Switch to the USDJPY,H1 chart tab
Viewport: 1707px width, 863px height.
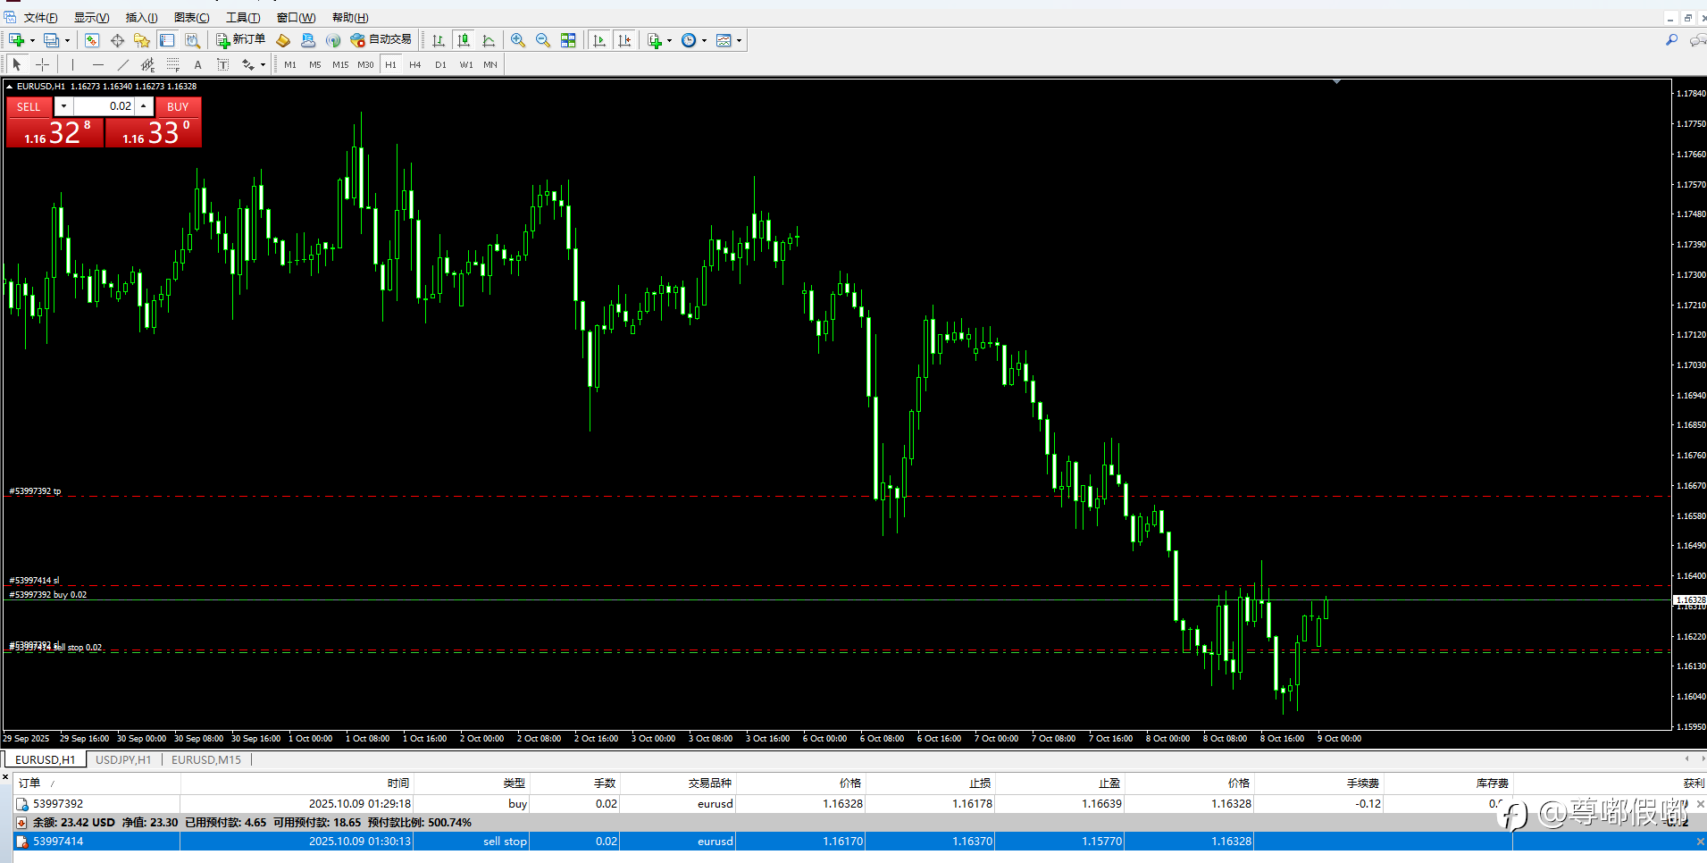[123, 760]
